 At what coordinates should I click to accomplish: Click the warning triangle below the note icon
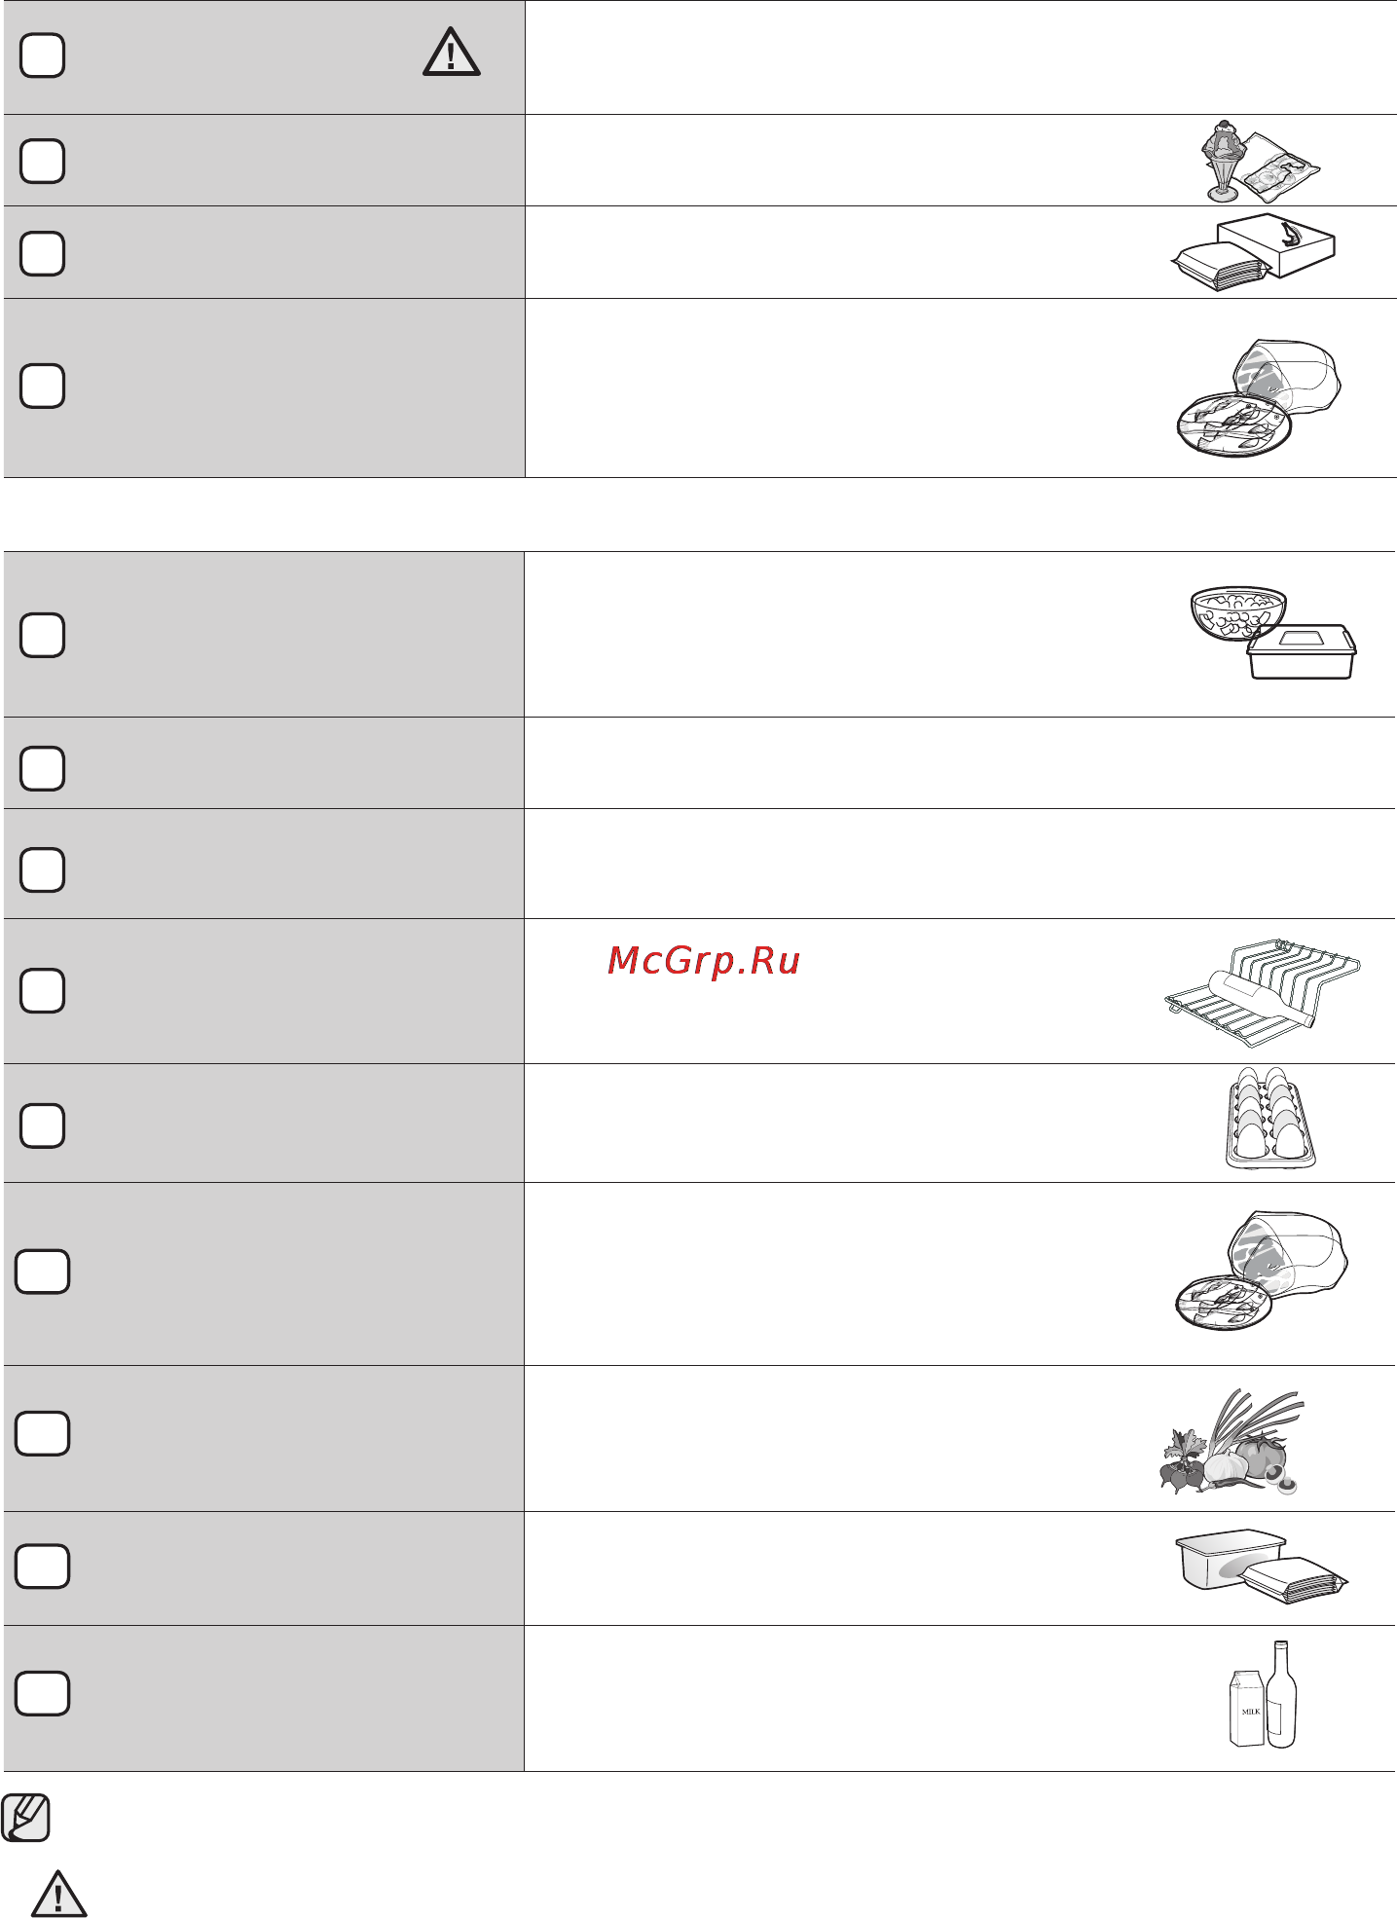pyautogui.click(x=58, y=1893)
